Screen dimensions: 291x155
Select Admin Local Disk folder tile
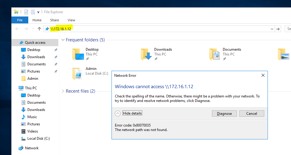90,73
